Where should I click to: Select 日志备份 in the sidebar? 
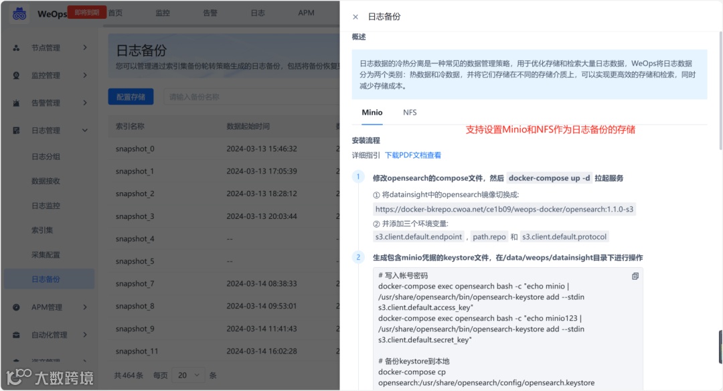click(x=50, y=279)
